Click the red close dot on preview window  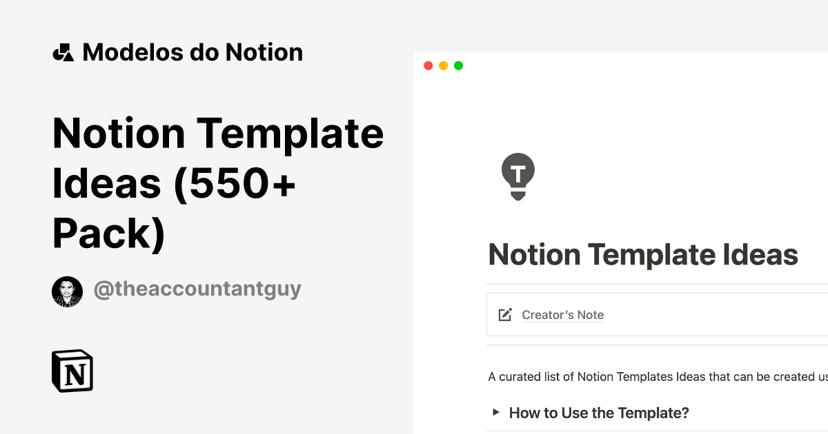coord(428,65)
